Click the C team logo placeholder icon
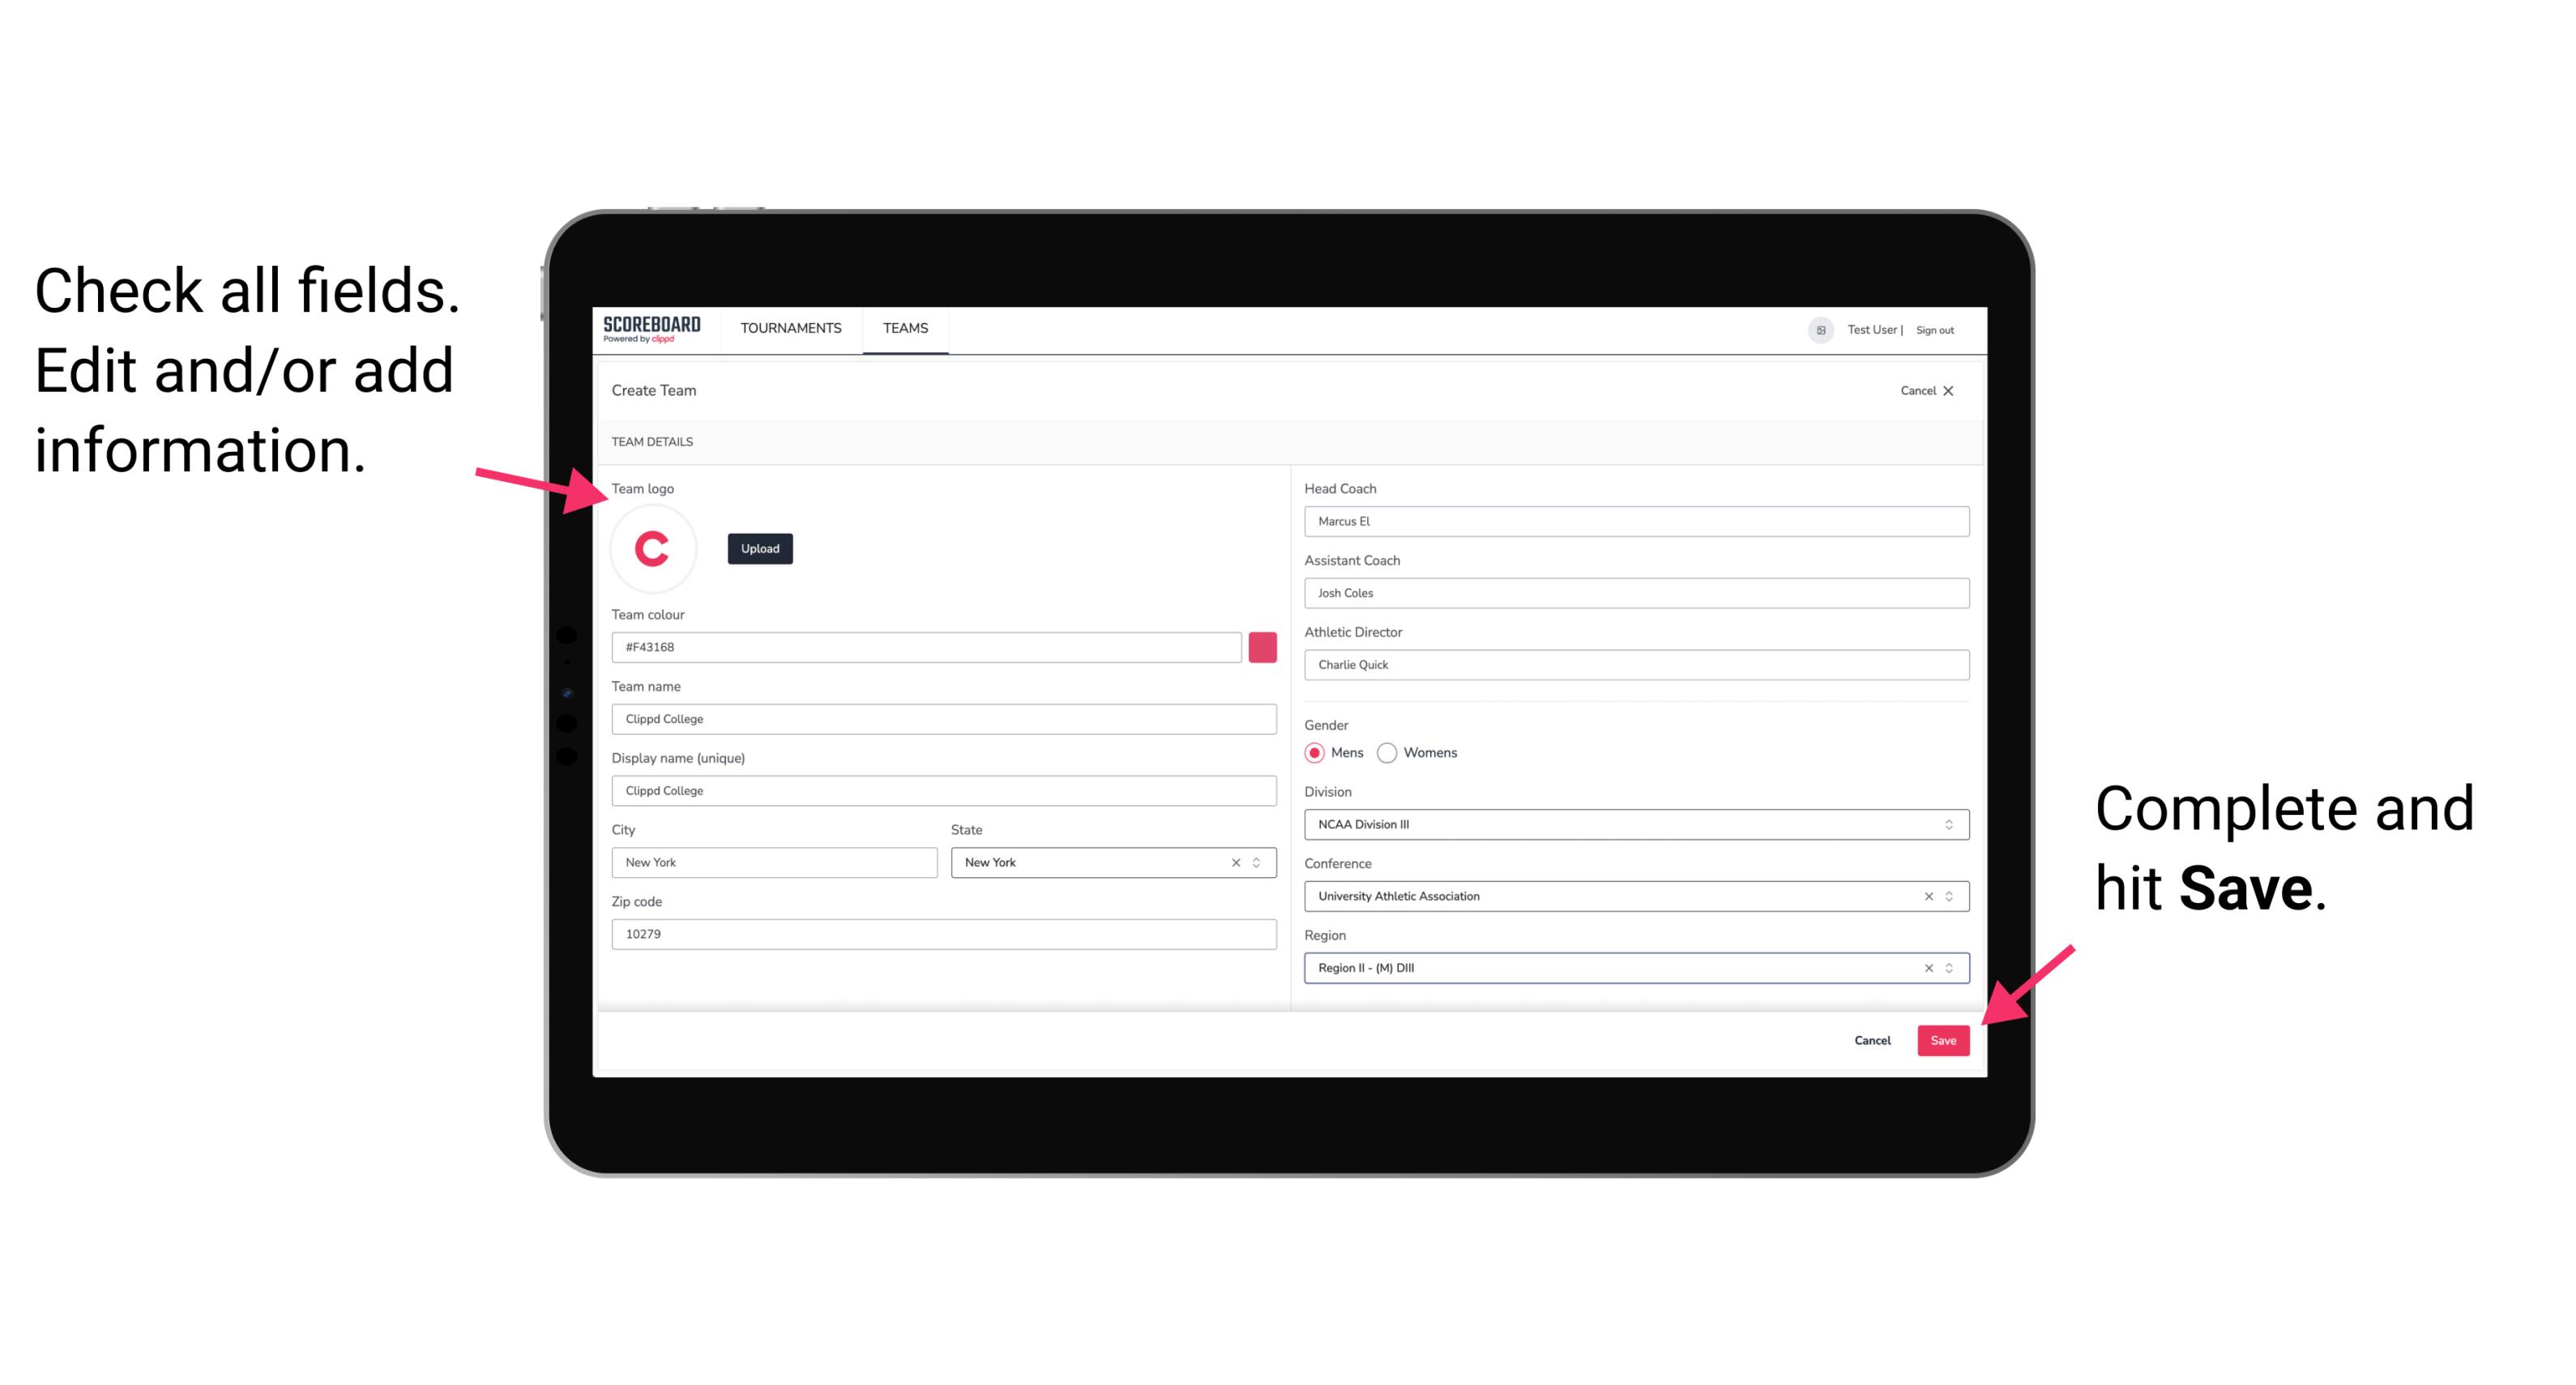This screenshot has height=1385, width=2576. tap(653, 549)
